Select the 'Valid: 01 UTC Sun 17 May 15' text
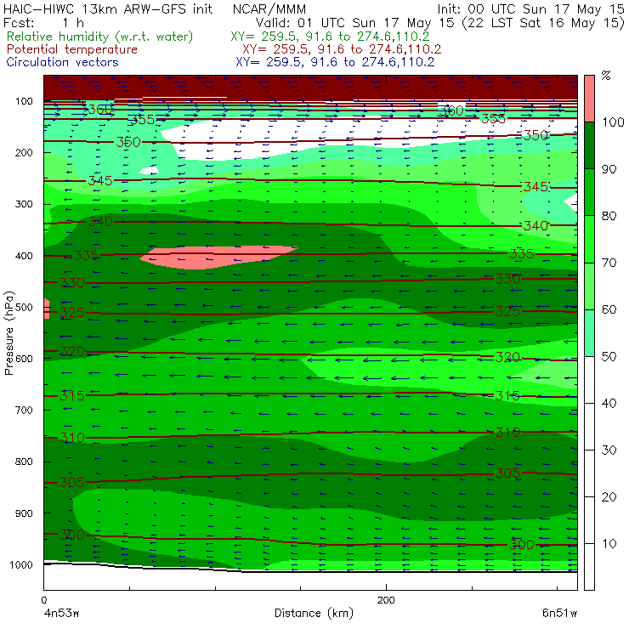The width and height of the screenshot is (629, 629). (357, 23)
